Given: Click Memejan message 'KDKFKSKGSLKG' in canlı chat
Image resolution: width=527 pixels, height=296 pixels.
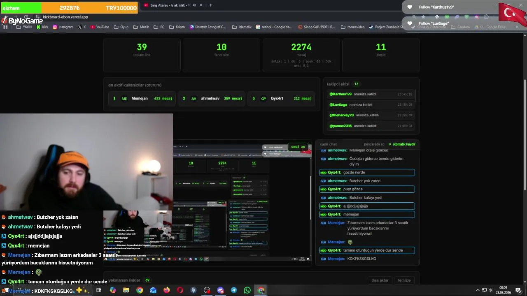Looking at the screenshot, I should [x=367, y=259].
